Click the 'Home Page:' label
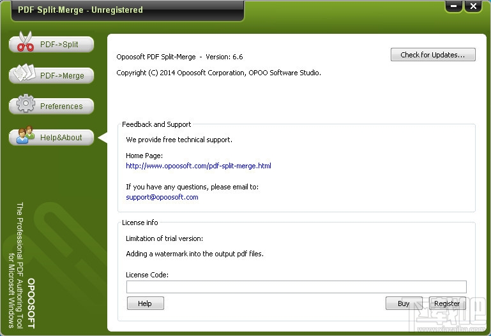 [x=144, y=156]
